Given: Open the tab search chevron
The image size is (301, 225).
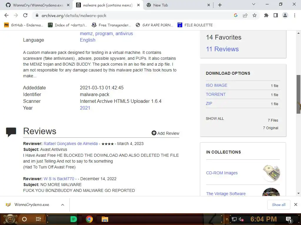Looking at the screenshot, I should pyautogui.click(x=254, y=4).
